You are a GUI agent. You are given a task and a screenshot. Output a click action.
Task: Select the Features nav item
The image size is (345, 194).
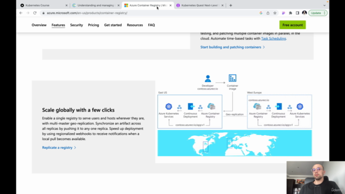pos(58,25)
